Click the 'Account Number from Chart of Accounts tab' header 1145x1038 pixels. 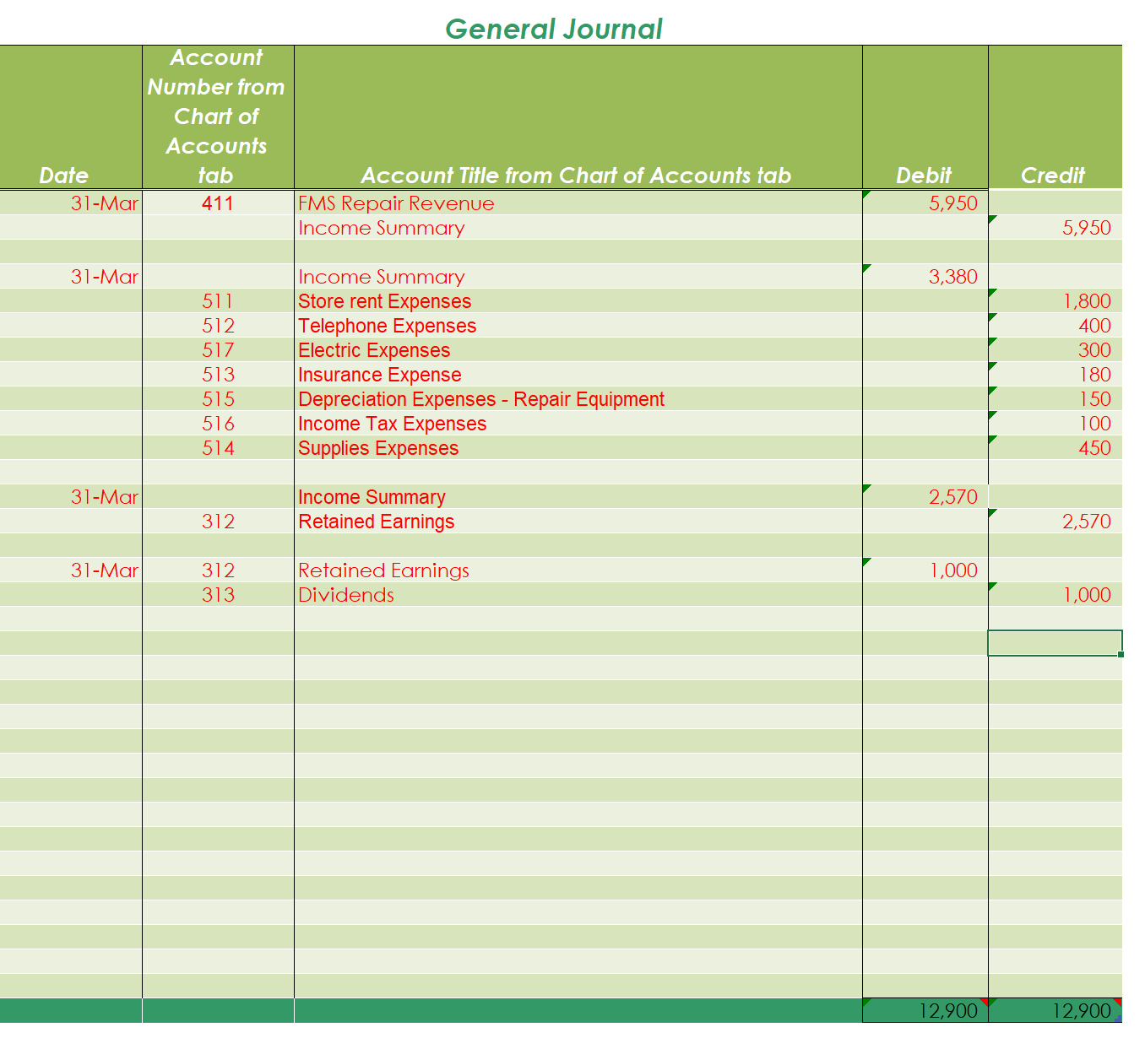216,116
